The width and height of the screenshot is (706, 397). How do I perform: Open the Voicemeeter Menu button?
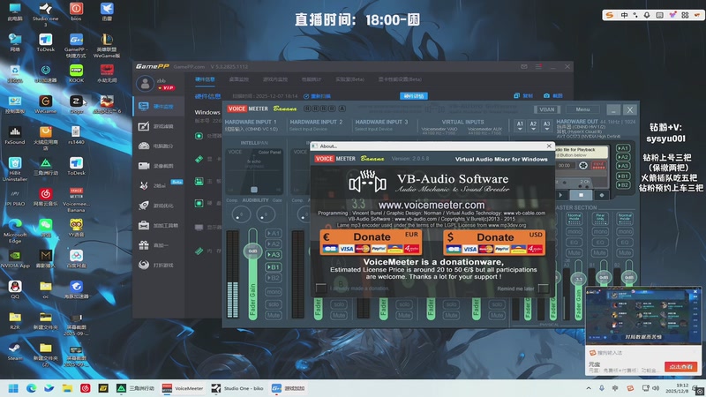(x=582, y=109)
